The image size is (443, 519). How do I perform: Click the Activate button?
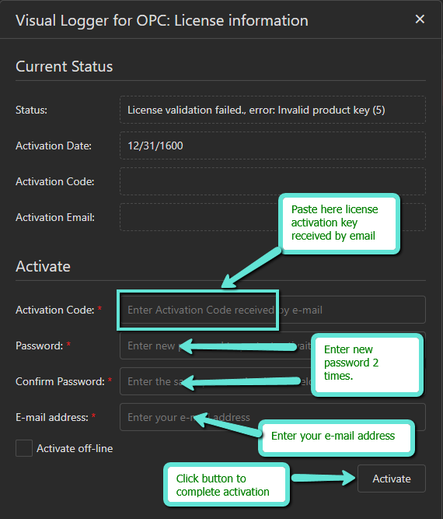(x=392, y=479)
